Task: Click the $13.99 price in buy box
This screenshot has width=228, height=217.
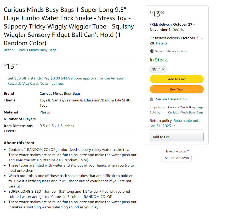Action: coord(157,14)
